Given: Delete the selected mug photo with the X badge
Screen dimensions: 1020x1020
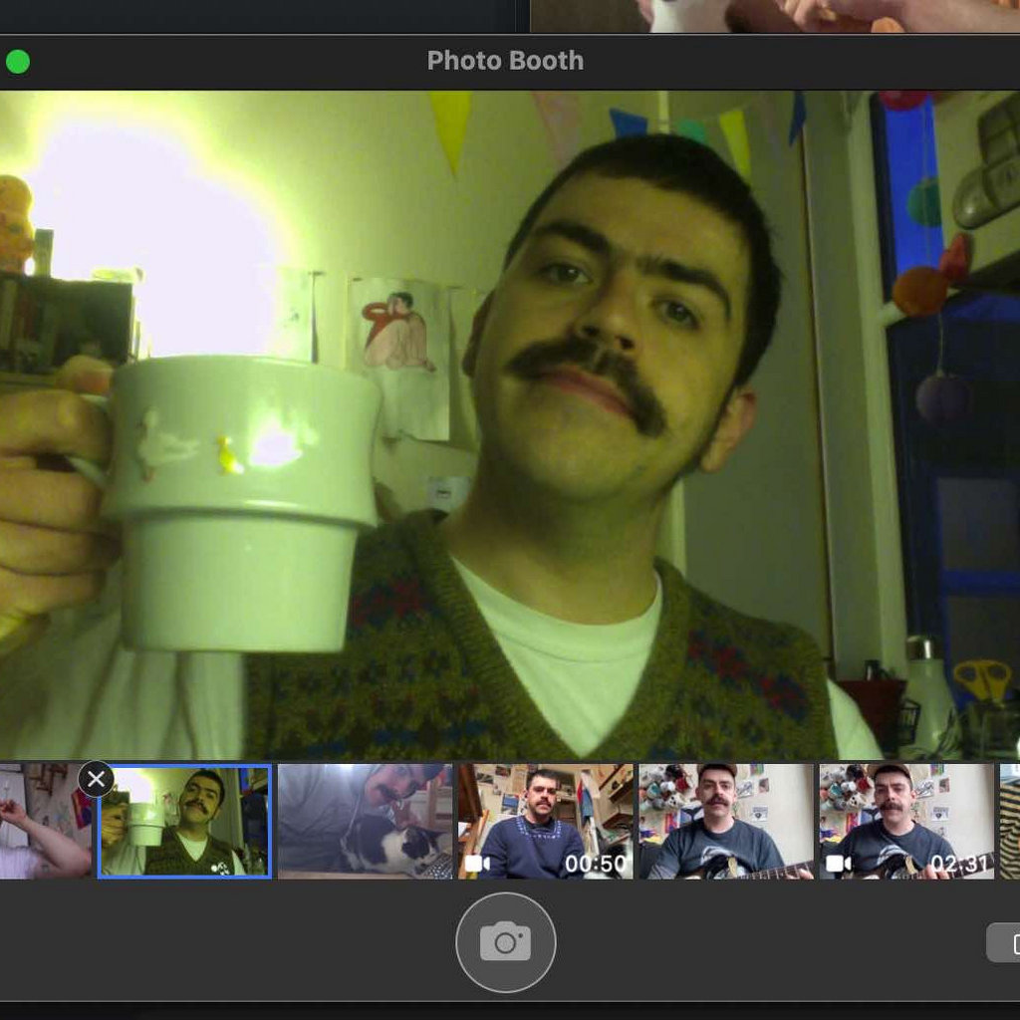Looking at the screenshot, I should 96,779.
